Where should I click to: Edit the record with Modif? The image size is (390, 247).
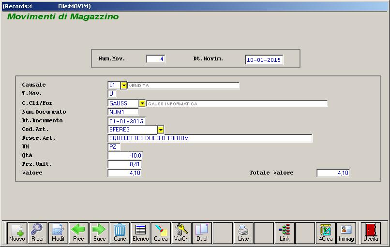pyautogui.click(x=58, y=233)
